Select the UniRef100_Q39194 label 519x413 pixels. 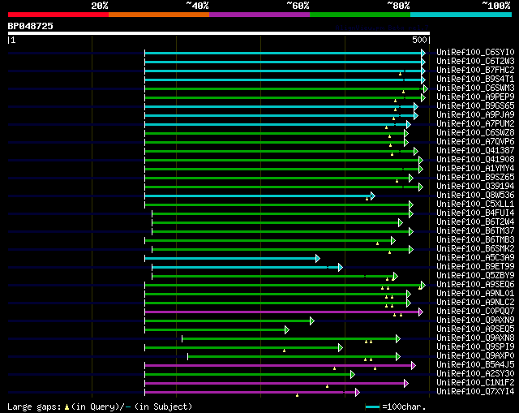coord(475,186)
